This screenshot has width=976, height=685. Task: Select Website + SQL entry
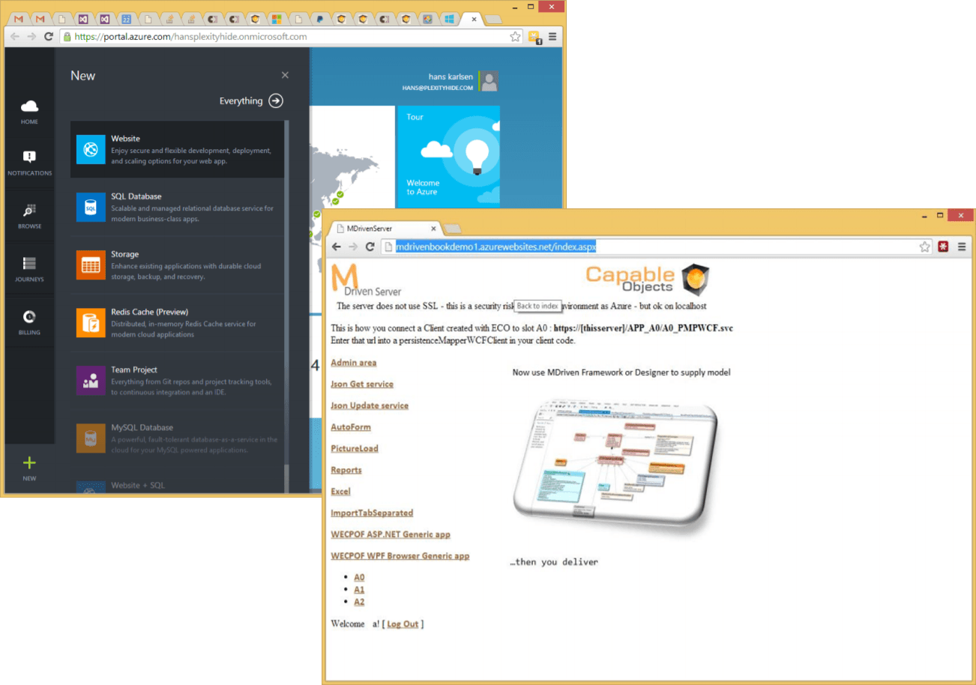(x=177, y=485)
